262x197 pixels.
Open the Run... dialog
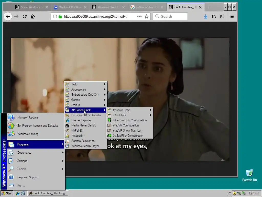pyautogui.click(x=35, y=185)
